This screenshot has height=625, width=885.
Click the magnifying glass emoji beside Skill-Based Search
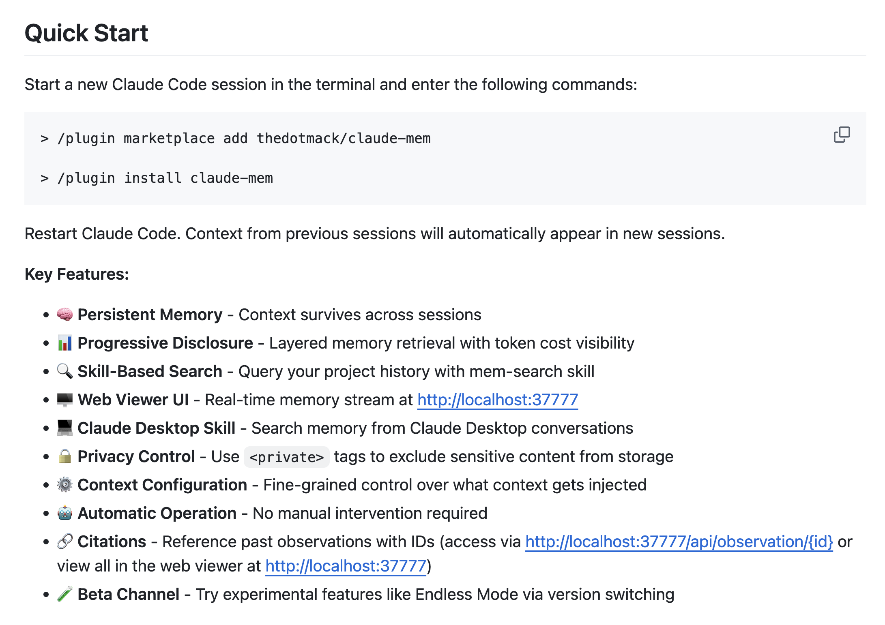coord(65,371)
